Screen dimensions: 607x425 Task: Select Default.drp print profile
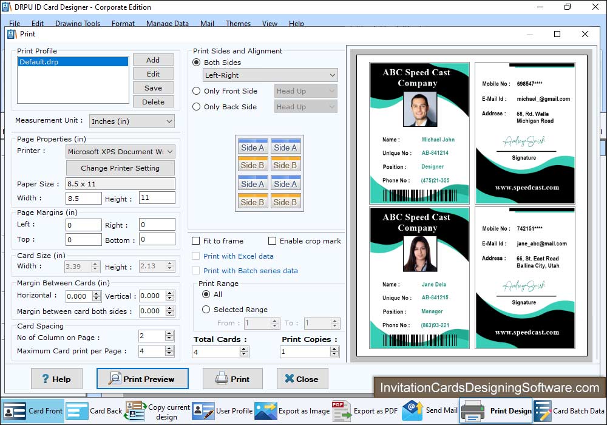point(73,61)
